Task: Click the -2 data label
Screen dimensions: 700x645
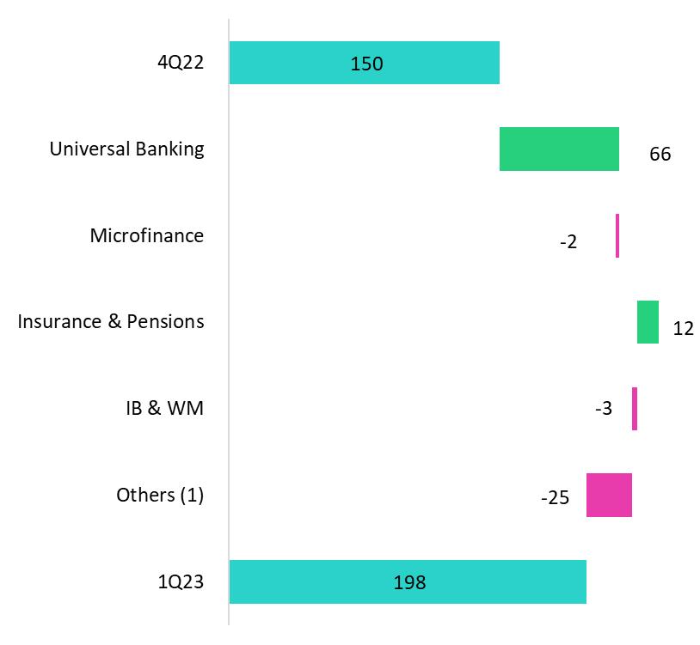Action: tap(568, 241)
